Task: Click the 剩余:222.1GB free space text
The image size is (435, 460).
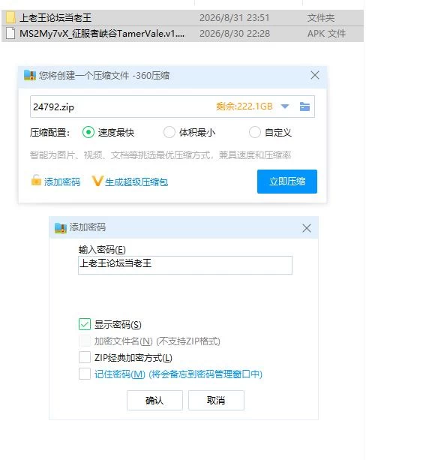Action: pos(244,107)
